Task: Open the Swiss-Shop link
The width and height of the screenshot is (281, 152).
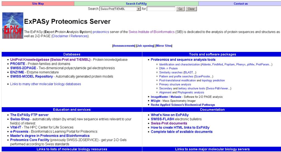Action: tap(20, 119)
